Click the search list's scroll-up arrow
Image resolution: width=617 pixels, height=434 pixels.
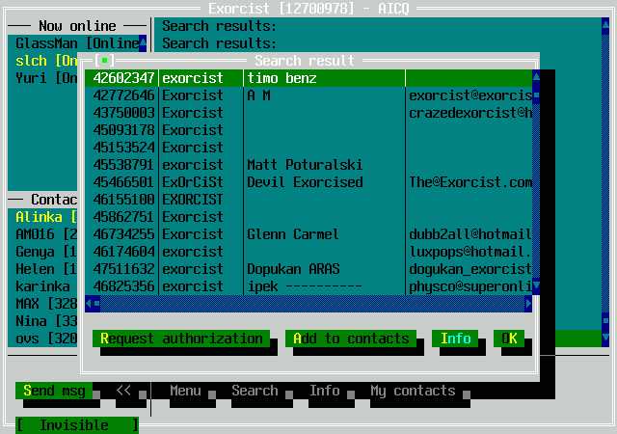(536, 78)
